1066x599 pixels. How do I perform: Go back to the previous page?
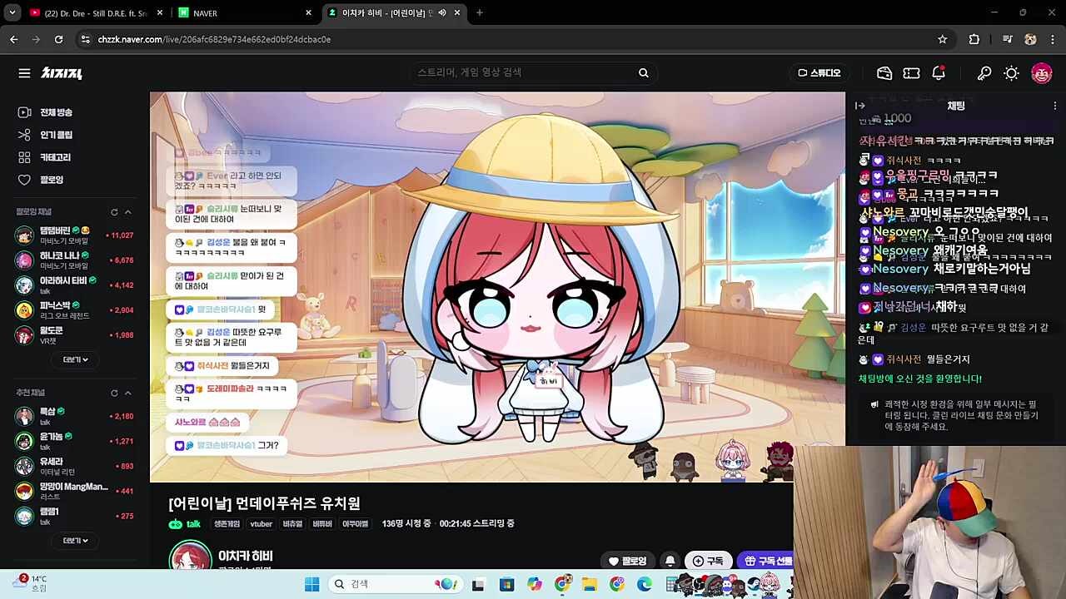13,39
